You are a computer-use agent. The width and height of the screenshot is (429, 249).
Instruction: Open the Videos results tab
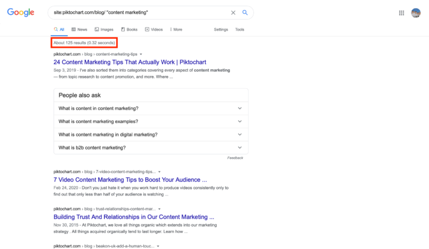point(154,29)
